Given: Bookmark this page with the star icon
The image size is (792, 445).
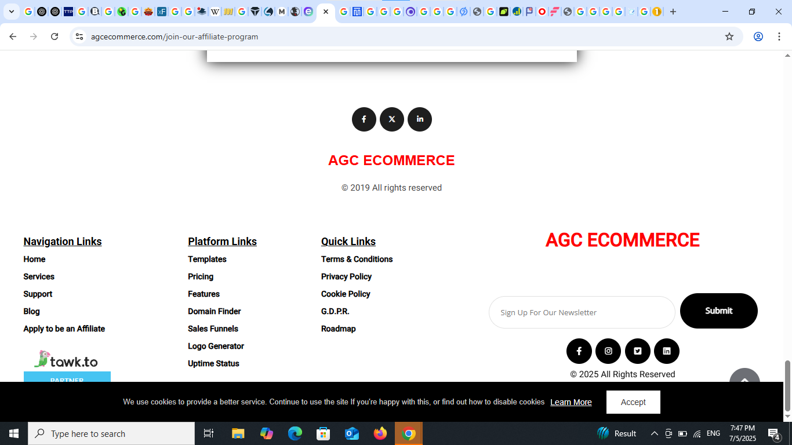Looking at the screenshot, I should (729, 37).
